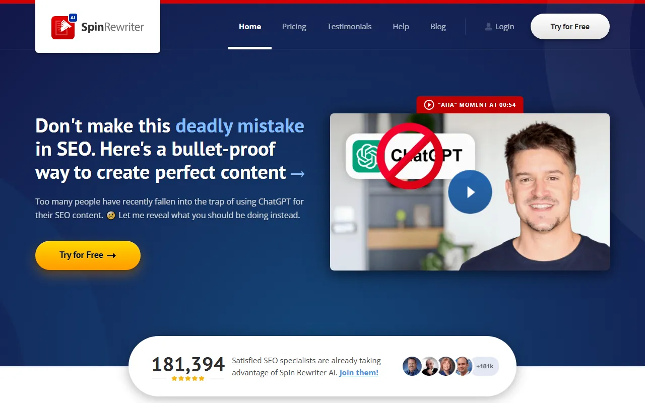
Task: Click the play circle icon in the AHA moment badge
Action: click(x=429, y=105)
